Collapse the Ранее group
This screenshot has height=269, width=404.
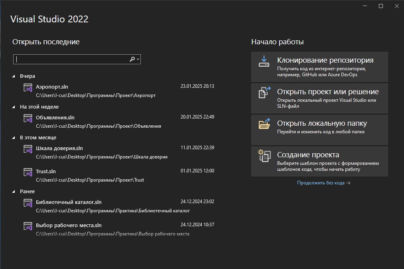14,192
